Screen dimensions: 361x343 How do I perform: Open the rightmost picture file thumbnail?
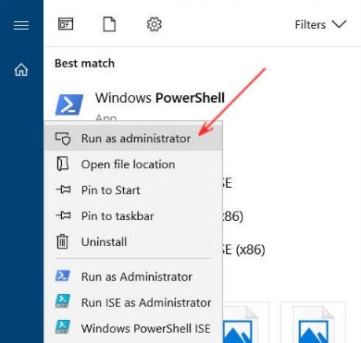click(x=314, y=324)
